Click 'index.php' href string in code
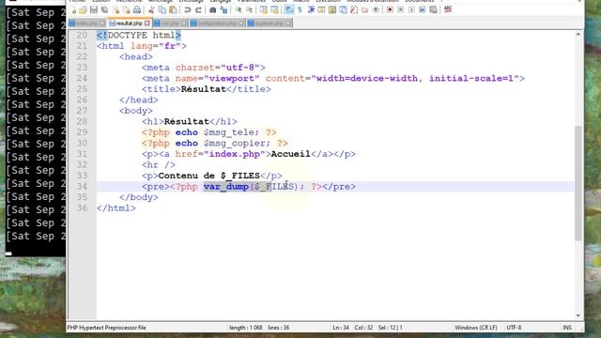Viewport: 601px width, 338px height. coord(235,154)
